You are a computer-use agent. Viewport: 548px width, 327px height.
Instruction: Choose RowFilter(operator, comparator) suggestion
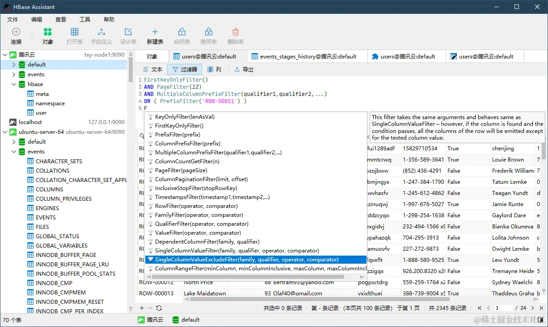256,206
